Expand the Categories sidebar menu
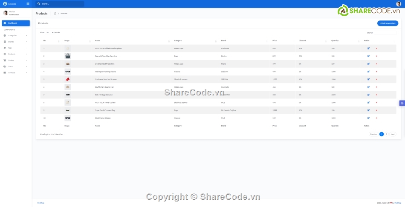405x207 pixels. pyautogui.click(x=15, y=35)
